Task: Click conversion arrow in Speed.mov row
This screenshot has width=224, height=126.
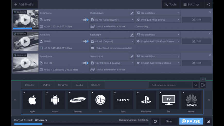Action: (85, 63)
